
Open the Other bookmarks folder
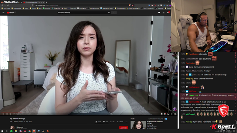tap(120, 8)
